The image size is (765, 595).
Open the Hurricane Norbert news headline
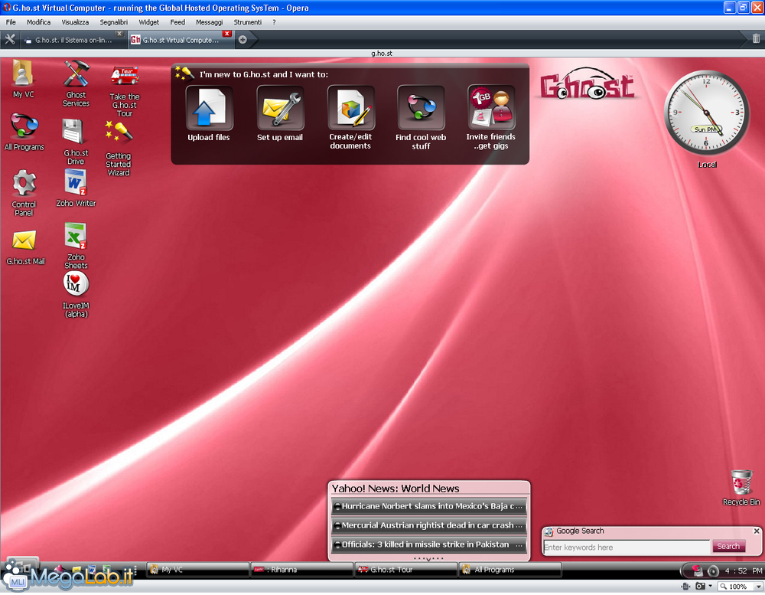(x=429, y=506)
